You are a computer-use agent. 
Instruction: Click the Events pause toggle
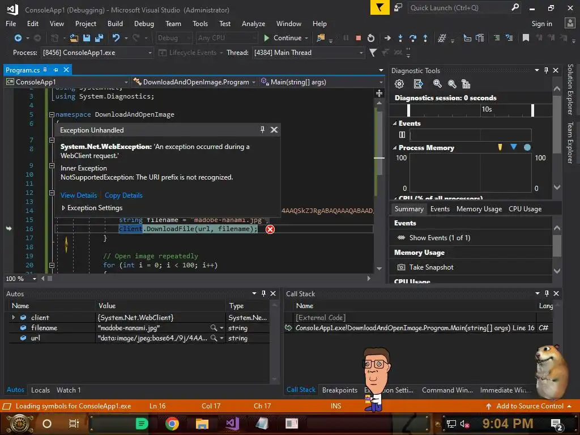click(x=402, y=135)
